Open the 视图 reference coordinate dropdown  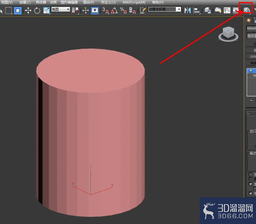tap(60, 9)
